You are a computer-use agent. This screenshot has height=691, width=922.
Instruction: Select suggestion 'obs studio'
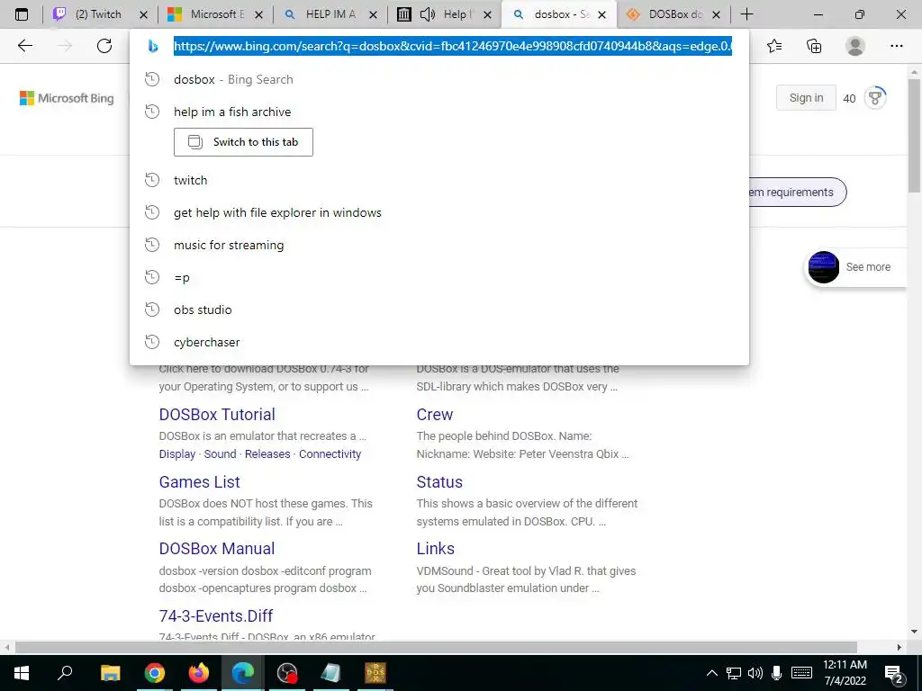click(x=439, y=310)
